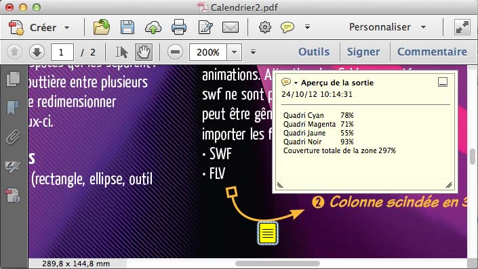Click the Créer PDF icon

[16, 28]
